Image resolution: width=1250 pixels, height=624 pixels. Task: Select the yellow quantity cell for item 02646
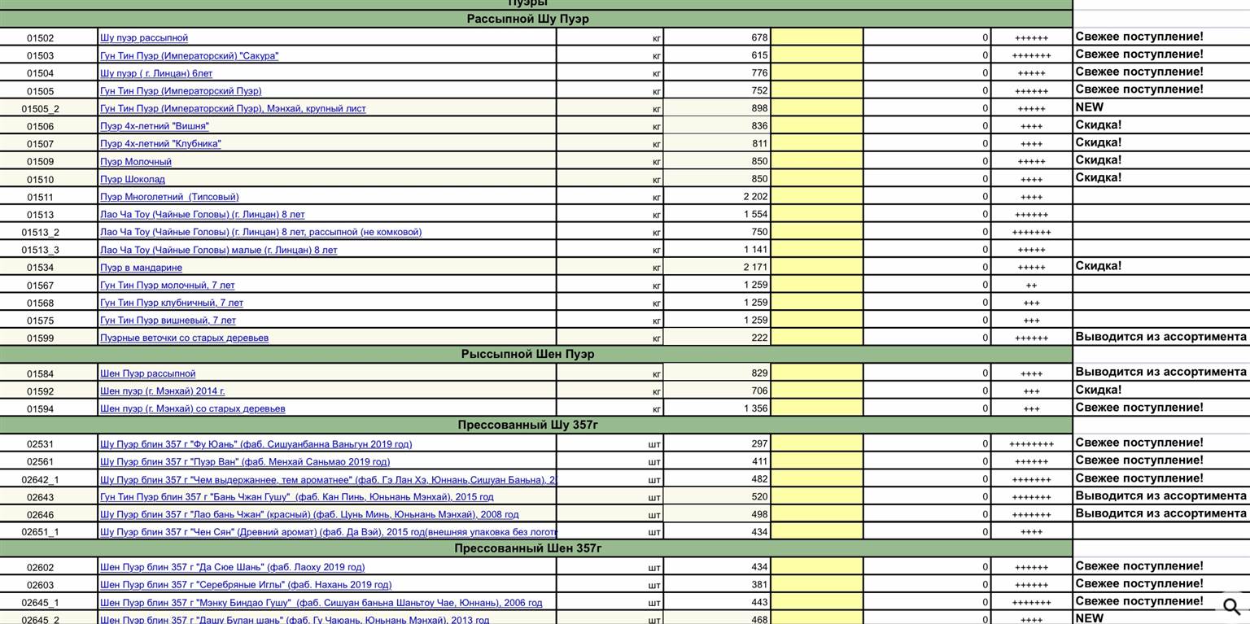coord(817,514)
